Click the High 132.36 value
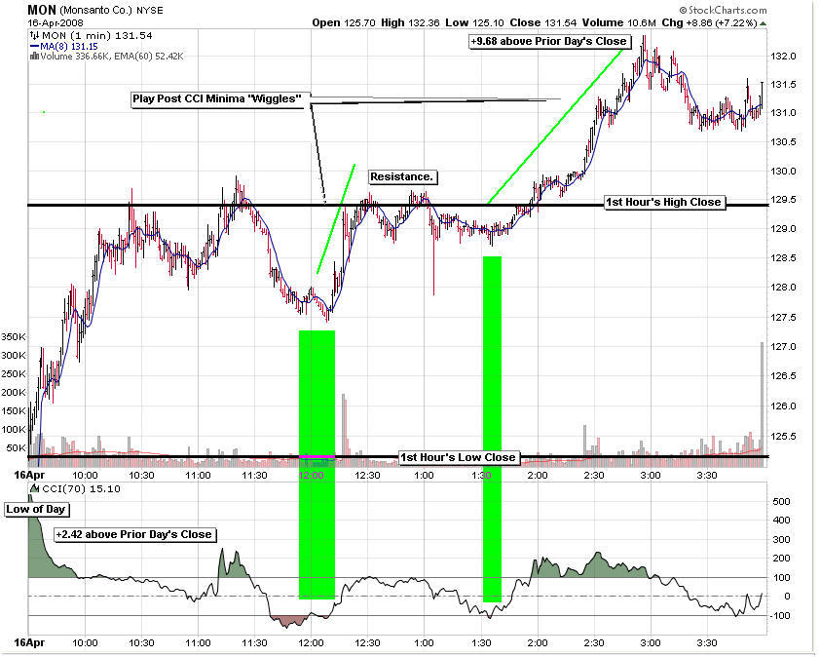Viewport: 820px width, 657px height. click(x=411, y=23)
